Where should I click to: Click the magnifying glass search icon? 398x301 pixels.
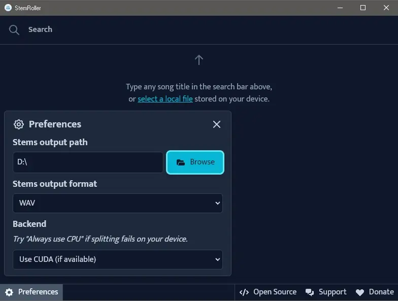coord(14,29)
